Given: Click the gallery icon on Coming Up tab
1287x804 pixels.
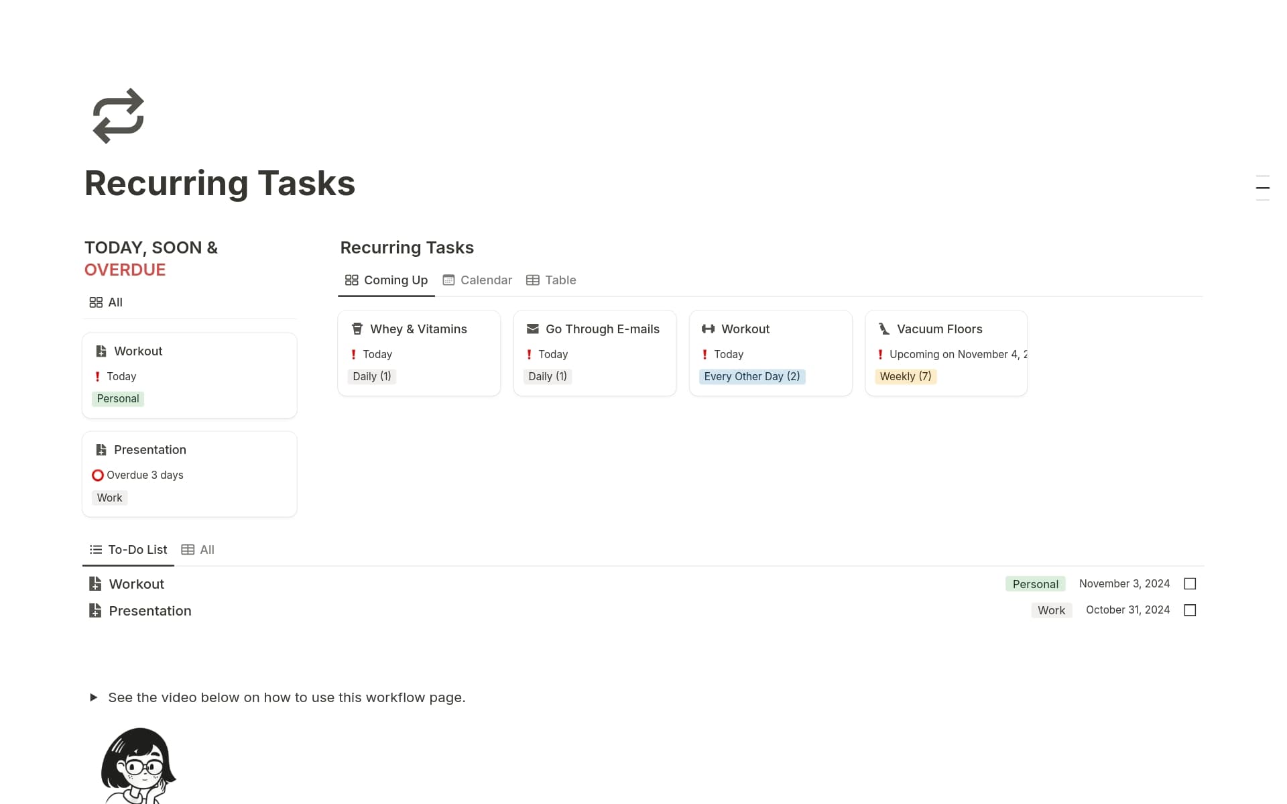Looking at the screenshot, I should (x=352, y=280).
